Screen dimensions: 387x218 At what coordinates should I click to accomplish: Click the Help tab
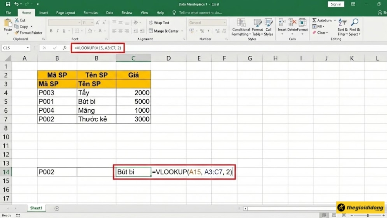[160, 13]
